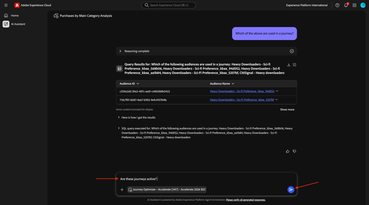Open the Heavy Downloaders kbaa_94d052 audience link
369x205 pixels.
(242, 91)
